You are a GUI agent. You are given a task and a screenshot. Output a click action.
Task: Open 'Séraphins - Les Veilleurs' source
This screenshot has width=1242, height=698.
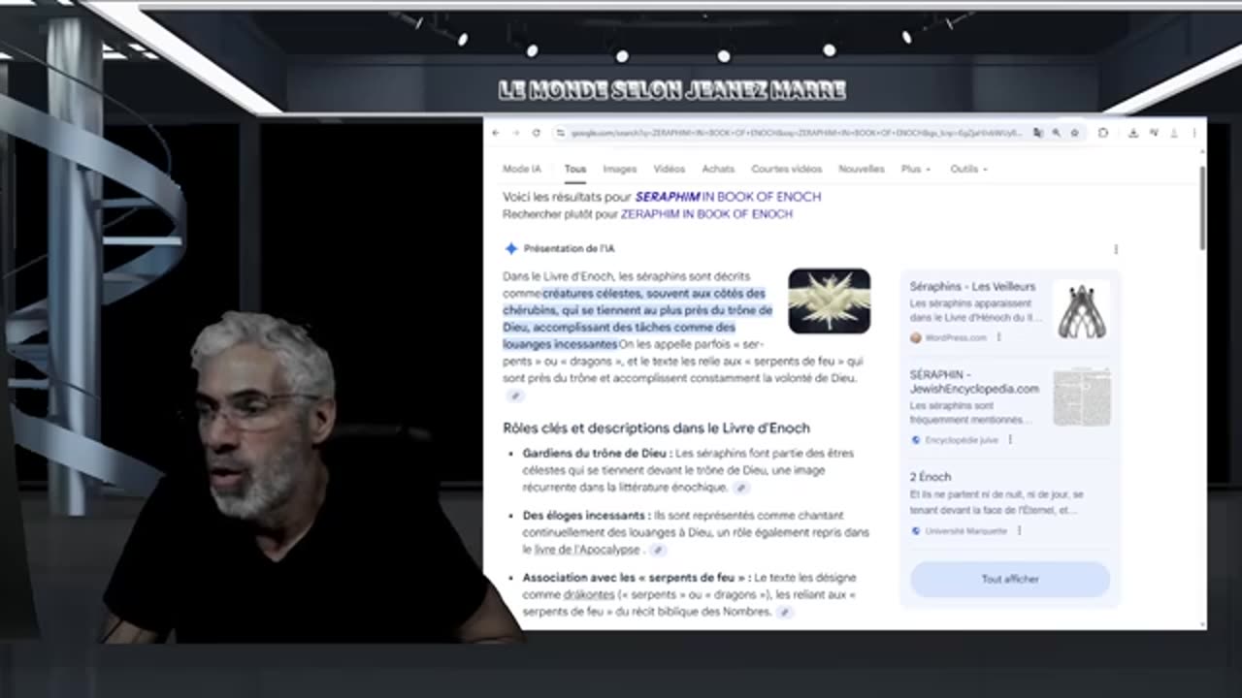point(972,286)
